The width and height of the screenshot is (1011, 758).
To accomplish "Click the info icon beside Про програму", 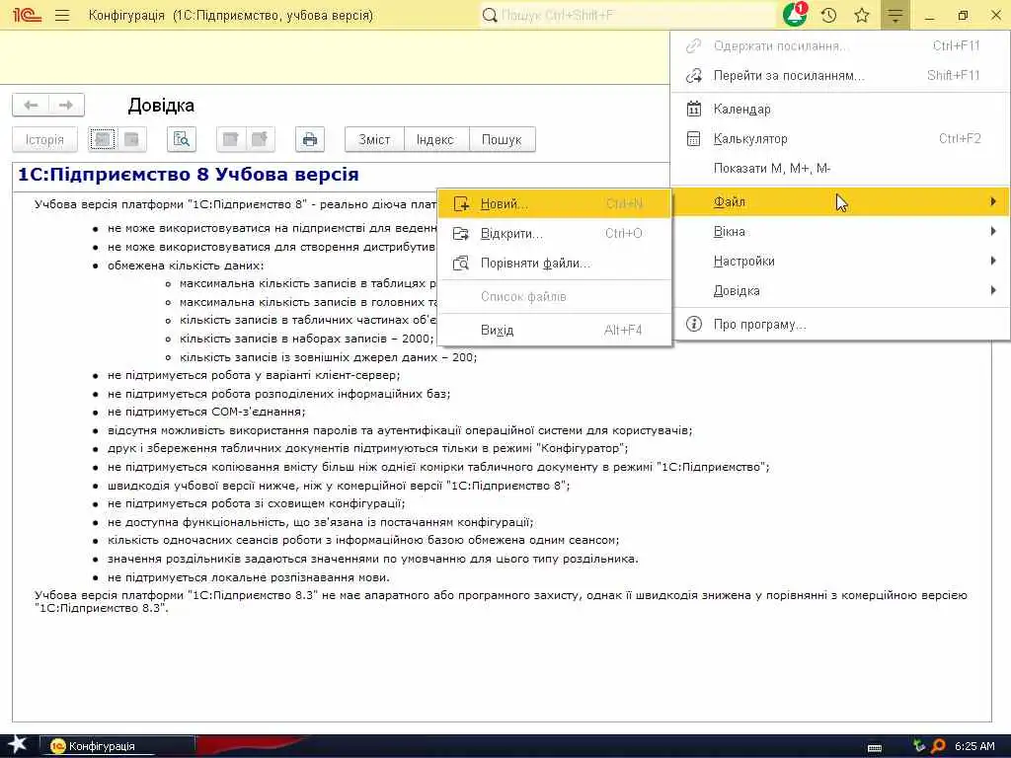I will (694, 324).
